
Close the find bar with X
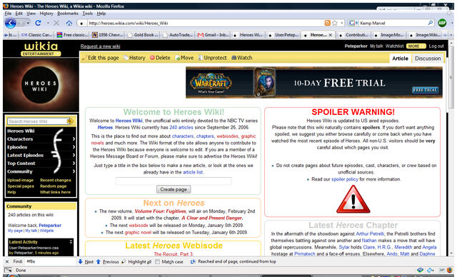7,261
